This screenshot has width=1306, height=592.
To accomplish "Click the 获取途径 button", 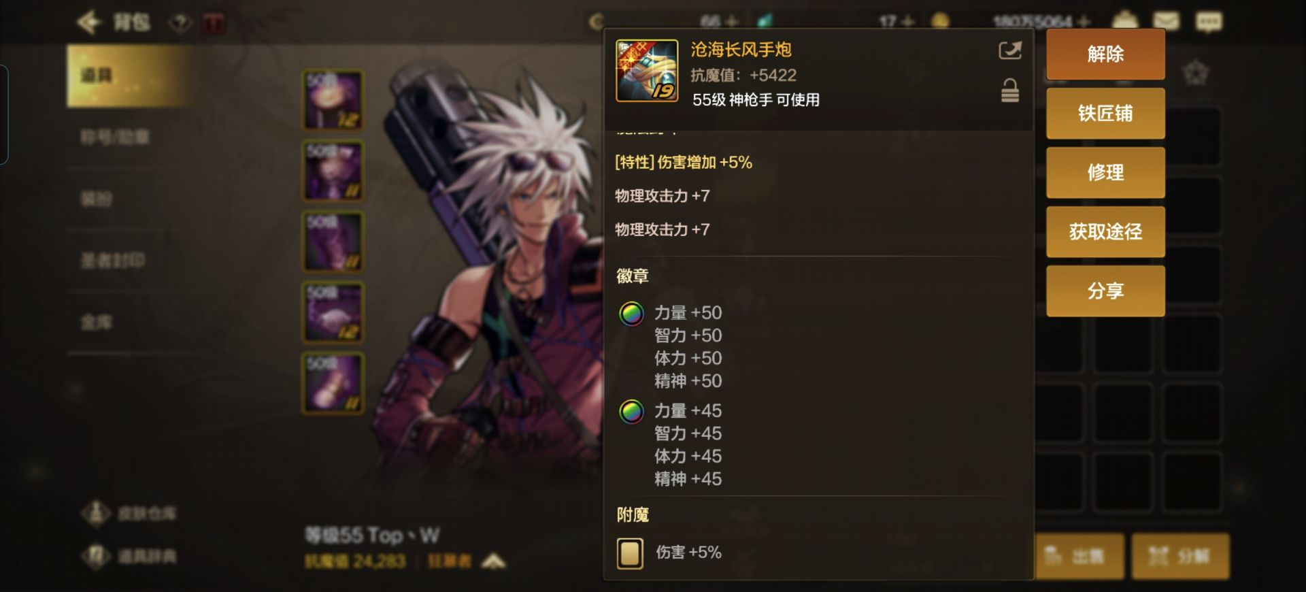I will [1105, 232].
